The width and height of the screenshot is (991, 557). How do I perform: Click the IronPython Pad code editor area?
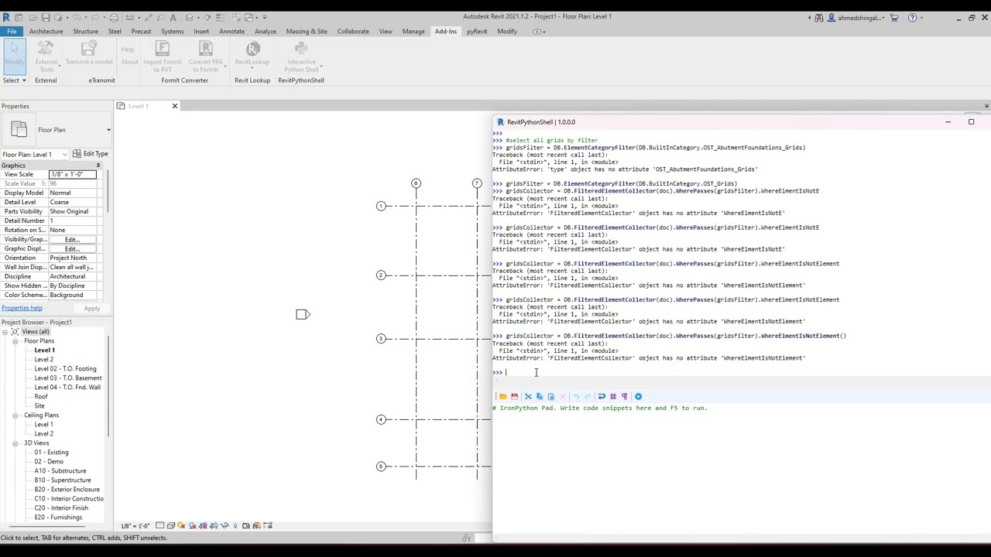[739, 468]
